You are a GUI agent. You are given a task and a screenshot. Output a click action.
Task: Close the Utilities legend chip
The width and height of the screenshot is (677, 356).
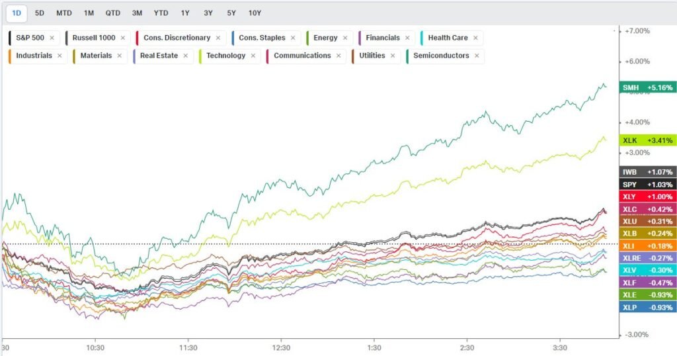393,56
